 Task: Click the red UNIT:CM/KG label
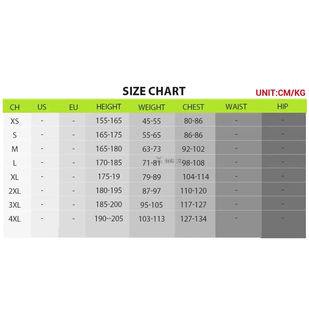click(280, 93)
